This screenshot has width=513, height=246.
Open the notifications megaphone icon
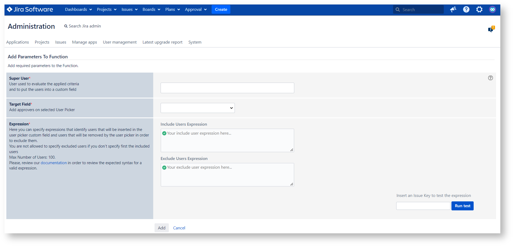453,10
